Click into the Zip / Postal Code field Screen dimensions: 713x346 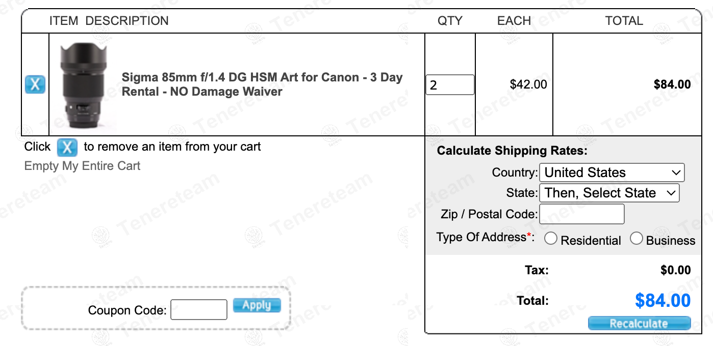[581, 214]
